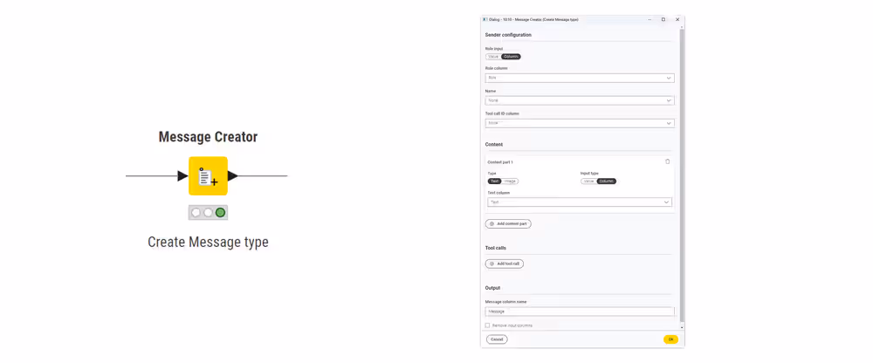This screenshot has width=873, height=363.
Task: Open the Role column dropdown
Action: coord(580,78)
